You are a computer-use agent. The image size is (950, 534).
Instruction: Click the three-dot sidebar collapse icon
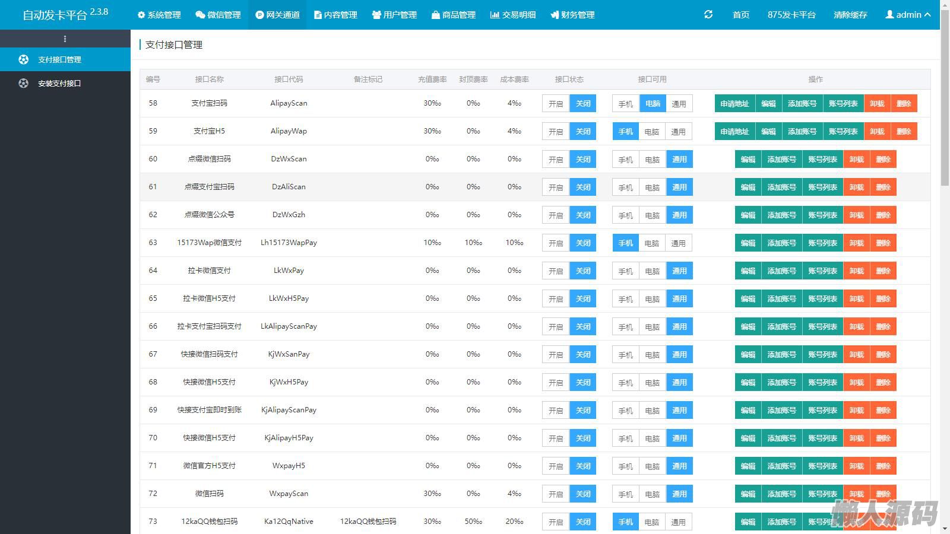pos(65,39)
